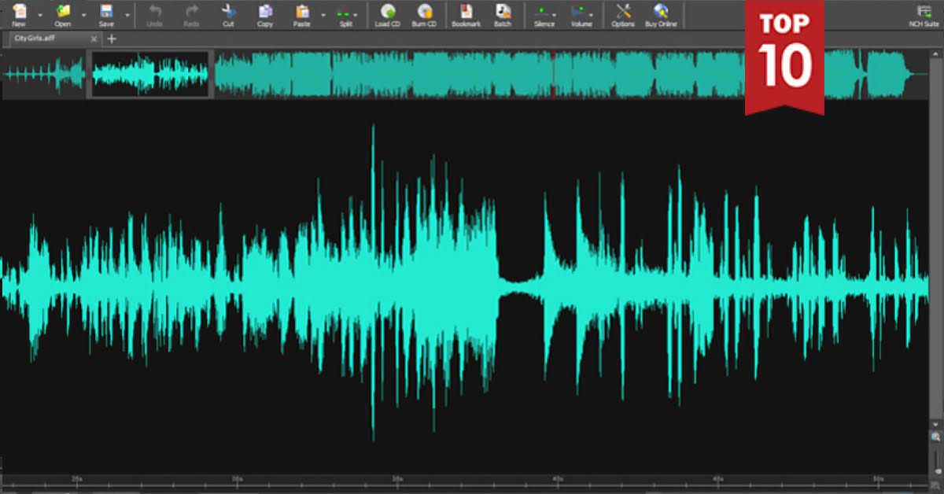Viewport: 944px width, 494px height.
Task: Click the Burn CD icon
Action: pyautogui.click(x=425, y=13)
